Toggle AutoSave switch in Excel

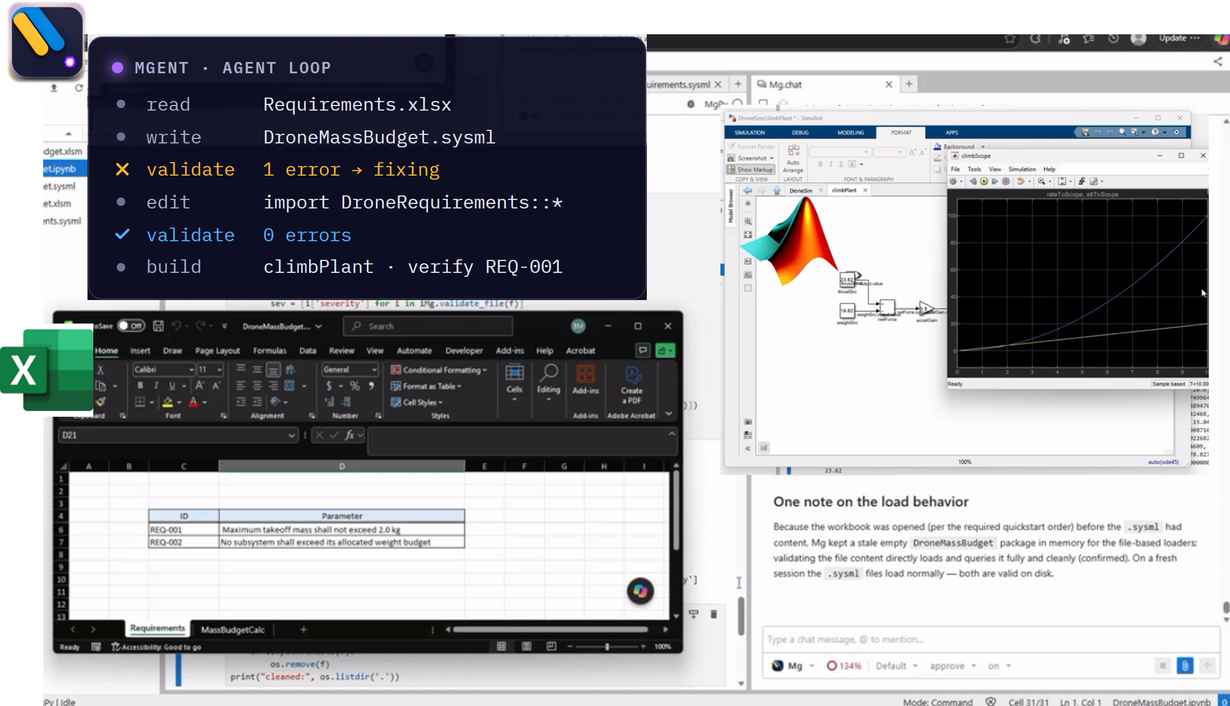tap(131, 326)
